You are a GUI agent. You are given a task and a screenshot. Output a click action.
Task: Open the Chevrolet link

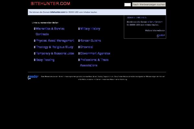(86, 47)
